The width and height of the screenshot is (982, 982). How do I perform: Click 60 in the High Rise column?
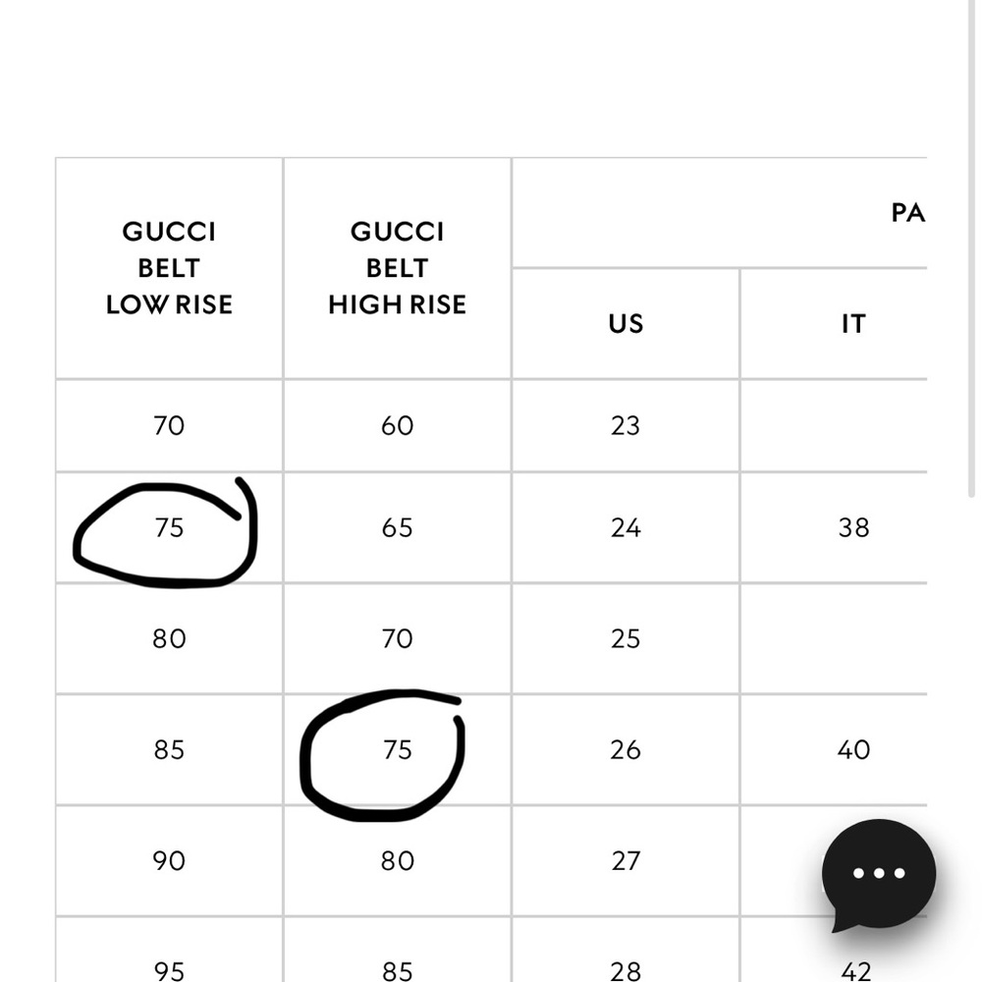tap(397, 425)
